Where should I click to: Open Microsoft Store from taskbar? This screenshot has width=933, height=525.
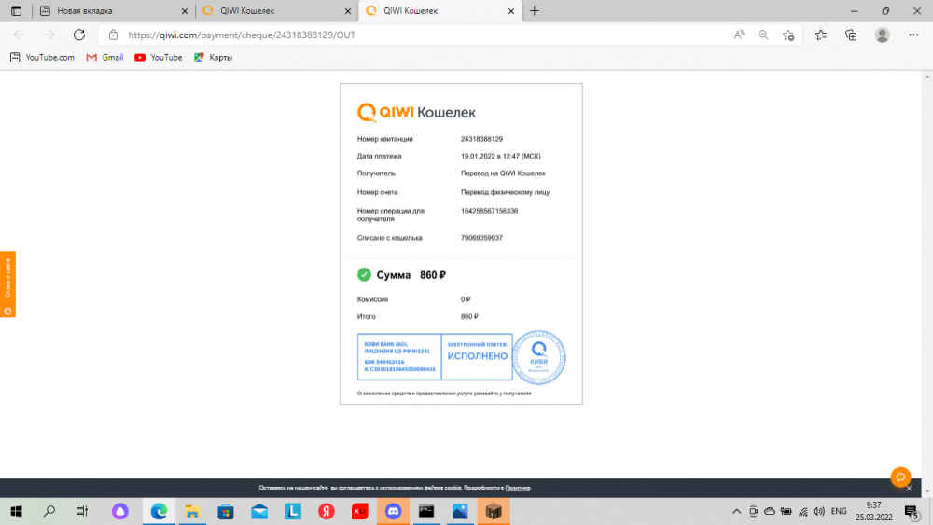pyautogui.click(x=226, y=511)
